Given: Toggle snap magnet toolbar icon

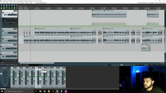Looking at the screenshot, I should [15, 8].
